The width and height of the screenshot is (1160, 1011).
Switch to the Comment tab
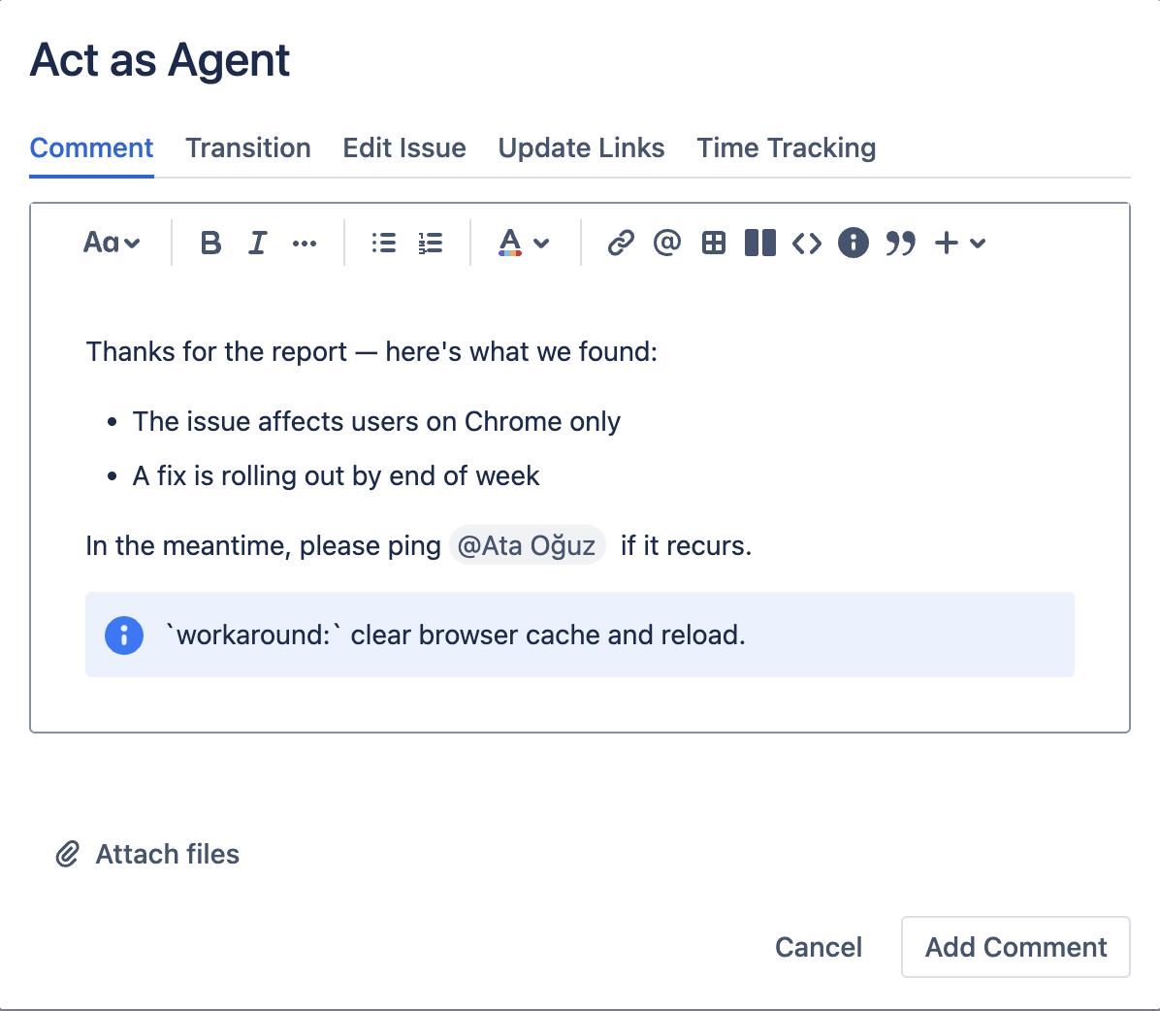(x=91, y=148)
